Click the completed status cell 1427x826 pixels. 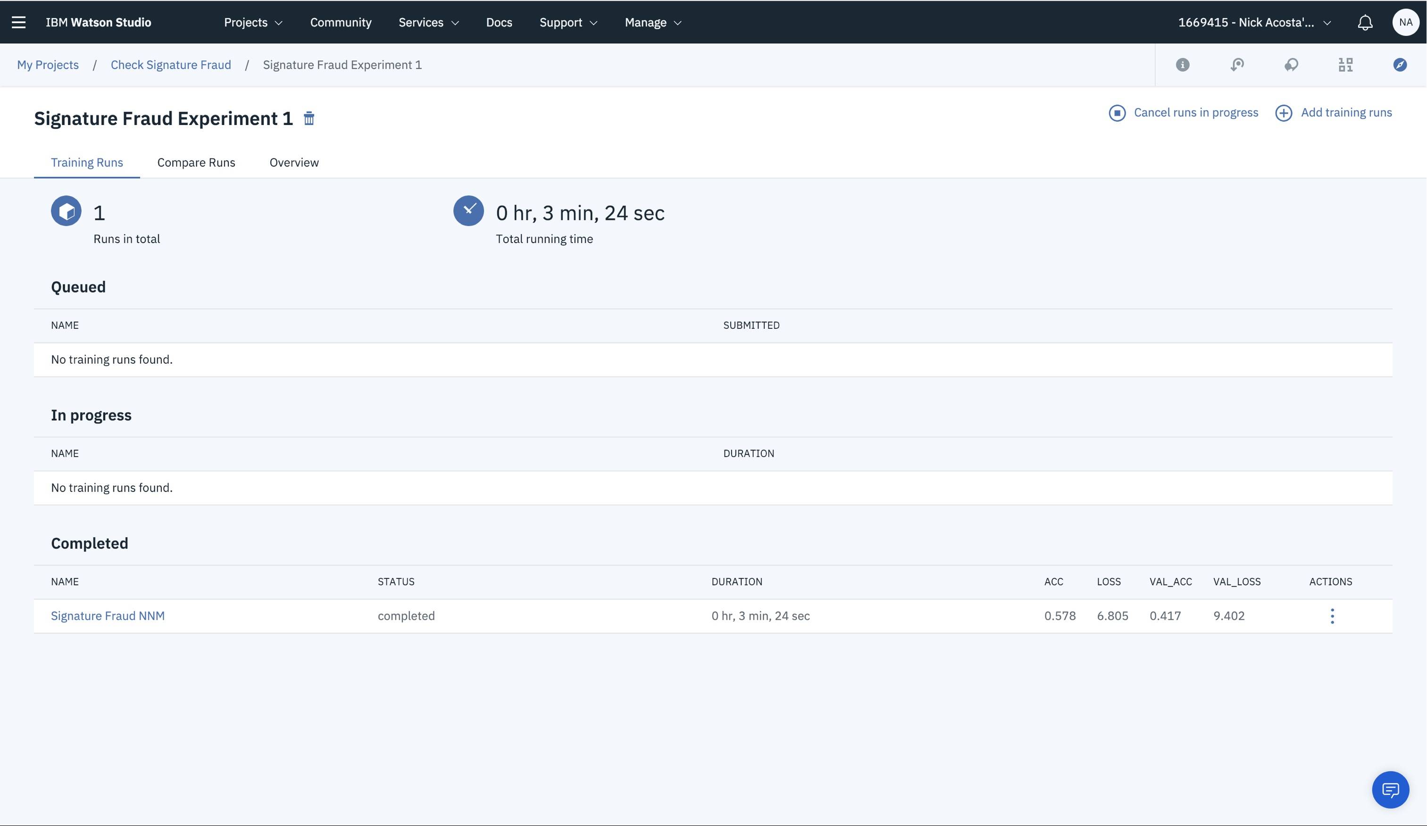(406, 616)
